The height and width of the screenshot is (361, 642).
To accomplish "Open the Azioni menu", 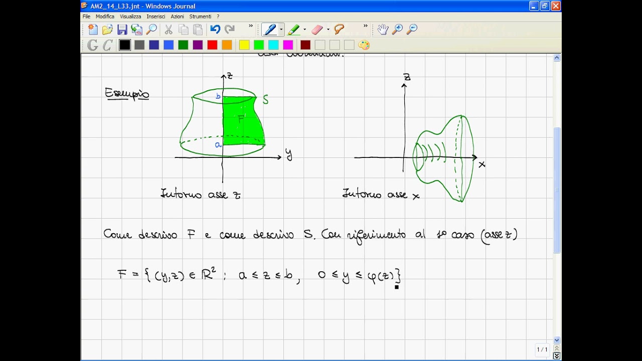I will point(177,17).
